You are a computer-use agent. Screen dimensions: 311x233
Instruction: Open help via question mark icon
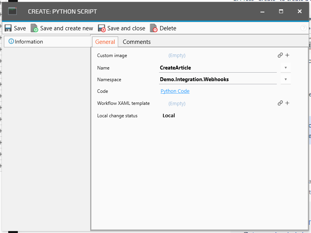tap(304, 28)
